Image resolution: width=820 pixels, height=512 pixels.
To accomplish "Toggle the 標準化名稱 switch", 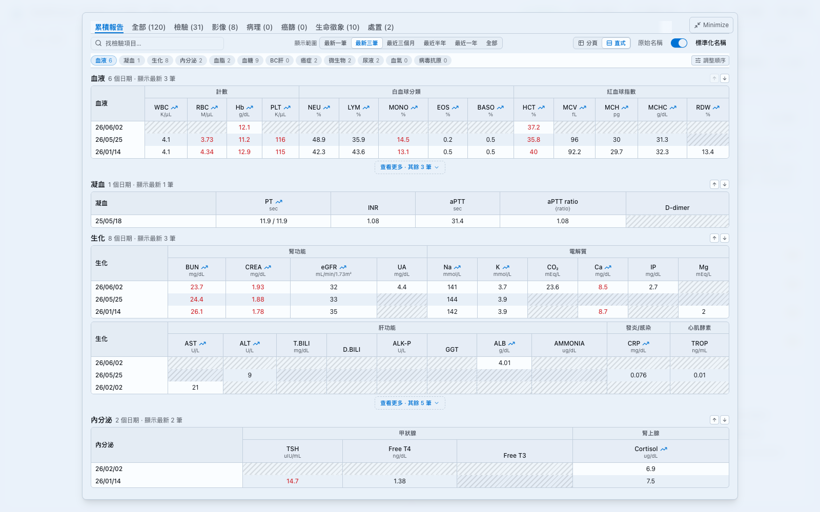I will (x=679, y=43).
